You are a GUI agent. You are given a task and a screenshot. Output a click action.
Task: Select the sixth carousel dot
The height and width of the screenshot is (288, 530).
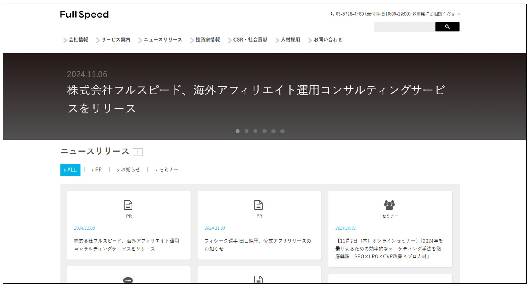click(282, 131)
